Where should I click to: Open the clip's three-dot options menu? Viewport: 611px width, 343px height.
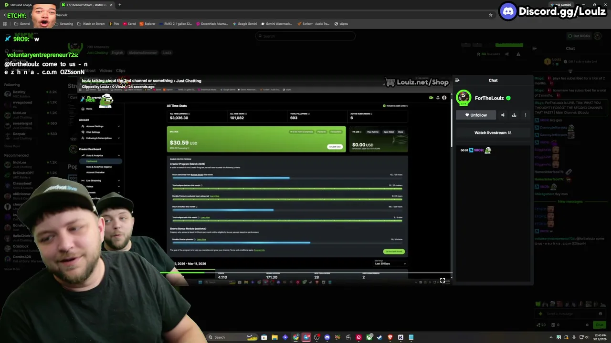click(x=526, y=115)
